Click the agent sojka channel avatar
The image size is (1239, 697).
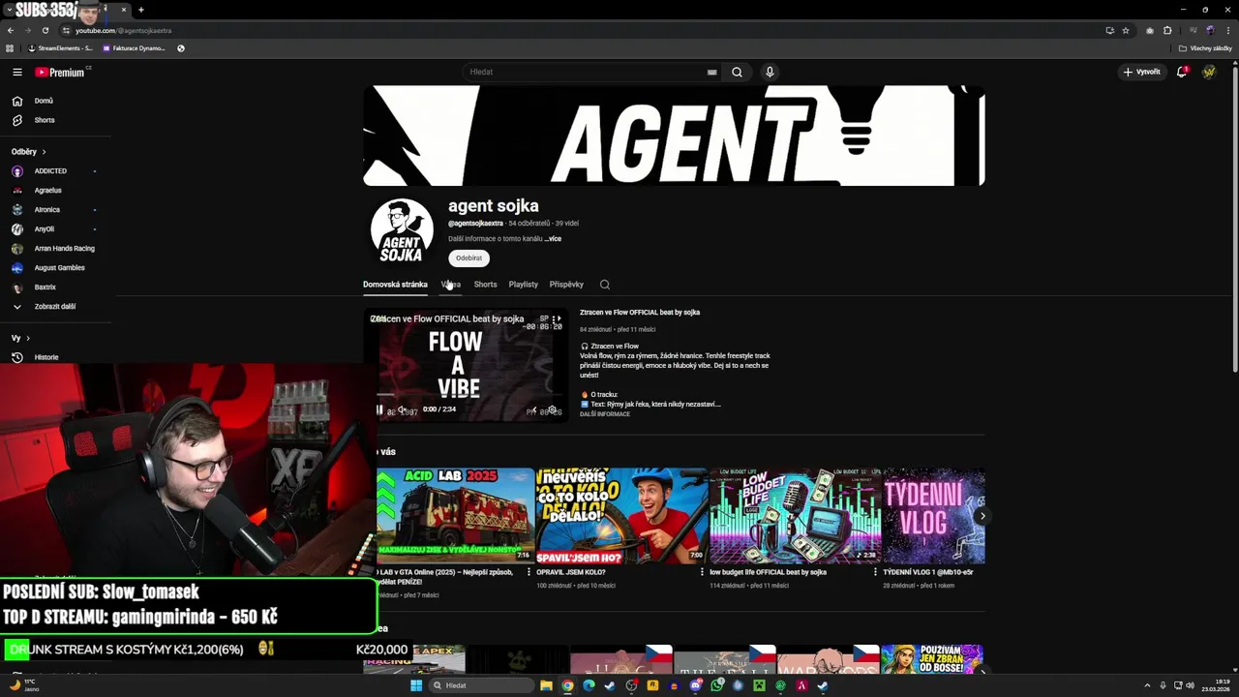click(x=402, y=230)
